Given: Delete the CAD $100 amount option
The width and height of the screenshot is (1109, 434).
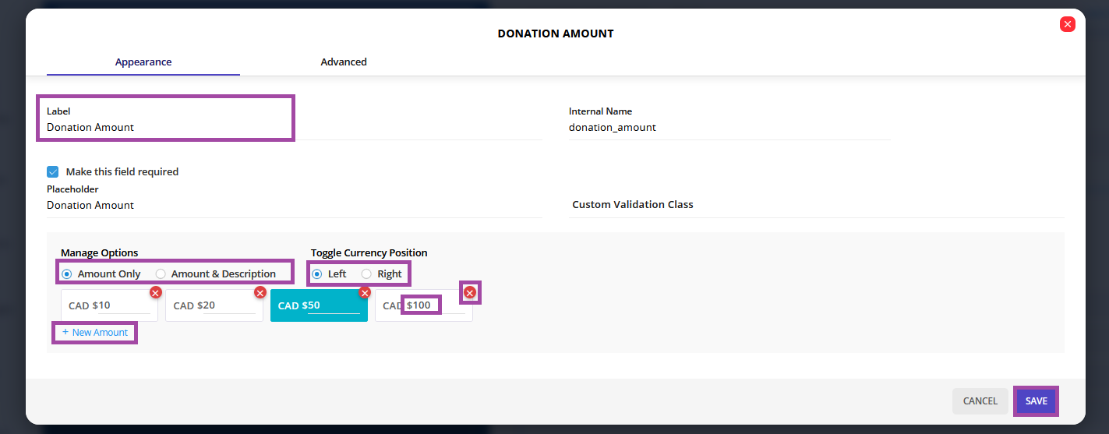Looking at the screenshot, I should pyautogui.click(x=470, y=292).
